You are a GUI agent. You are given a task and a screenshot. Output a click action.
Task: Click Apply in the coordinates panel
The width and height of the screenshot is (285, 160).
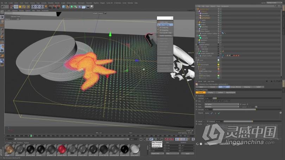(188, 153)
